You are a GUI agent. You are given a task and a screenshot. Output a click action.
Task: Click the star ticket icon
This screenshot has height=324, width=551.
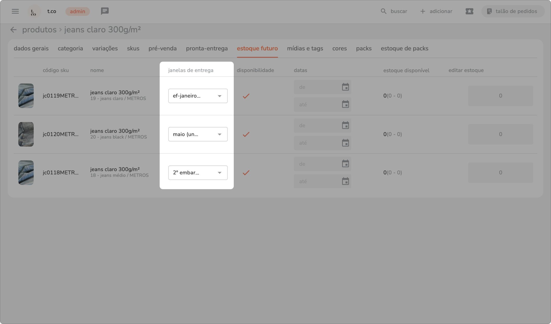[469, 11]
